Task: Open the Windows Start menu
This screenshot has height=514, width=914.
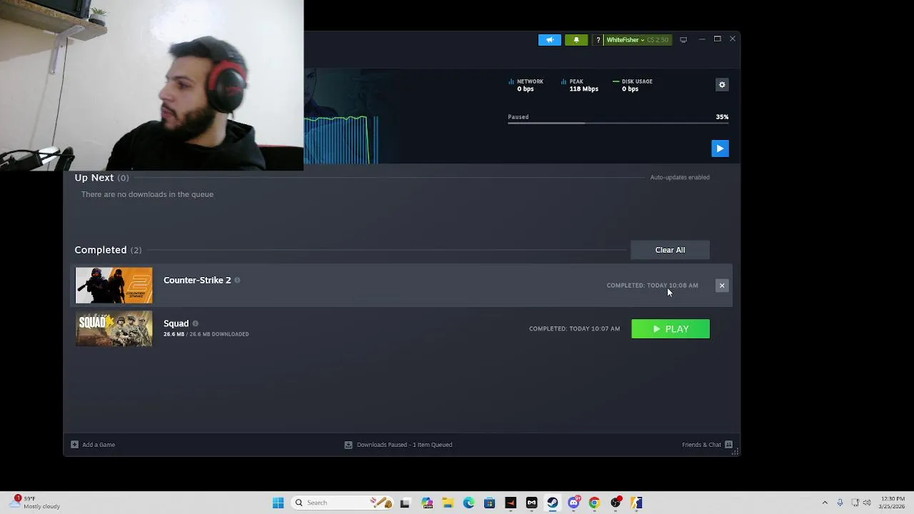Action: (278, 503)
